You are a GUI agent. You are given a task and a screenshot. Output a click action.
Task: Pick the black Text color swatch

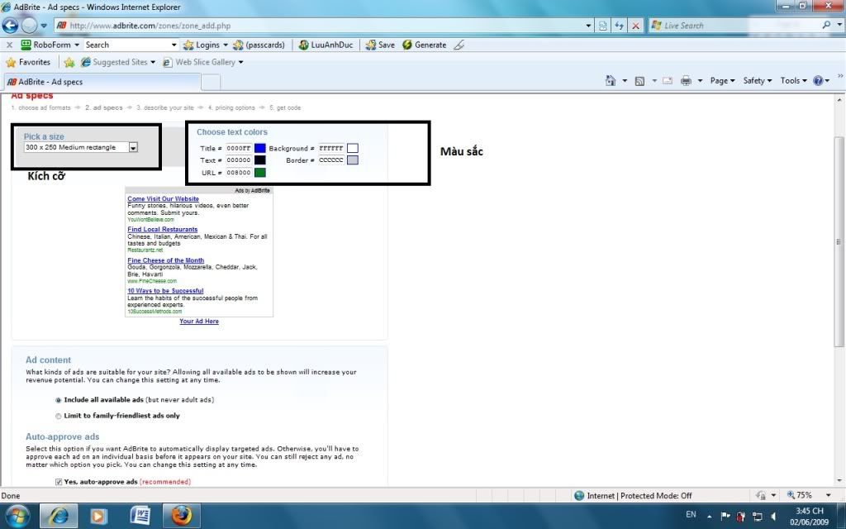(x=260, y=160)
